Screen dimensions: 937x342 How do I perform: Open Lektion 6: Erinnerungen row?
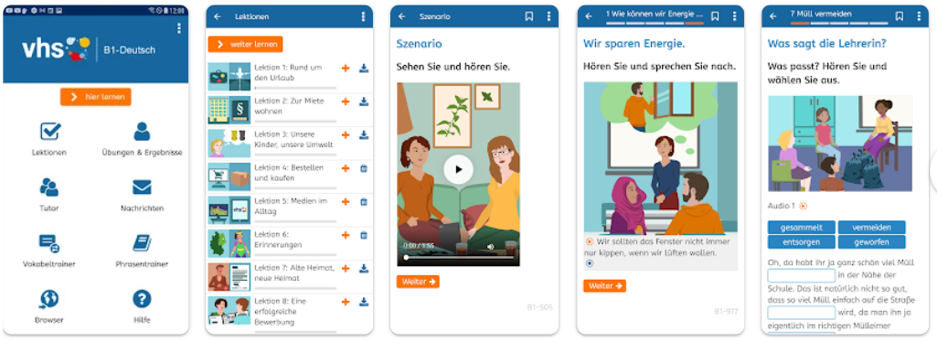click(290, 242)
